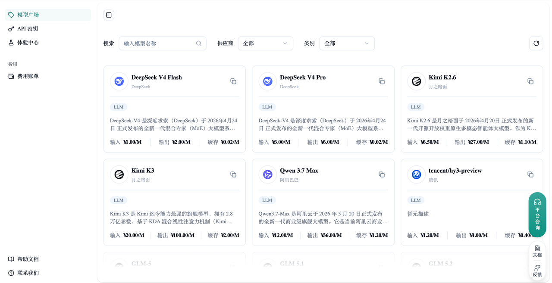Click the API 密钥 key icon
Screen dimensions: 552x283
coord(11,29)
